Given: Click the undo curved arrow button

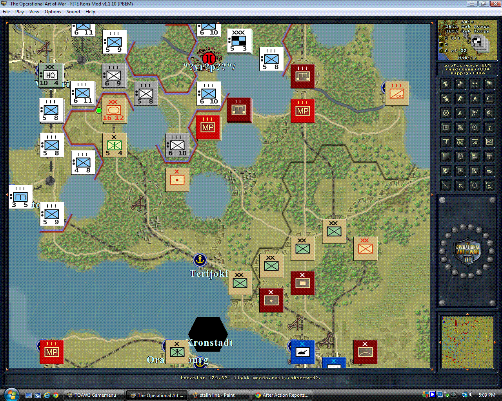Looking at the screenshot, I should (x=489, y=99).
